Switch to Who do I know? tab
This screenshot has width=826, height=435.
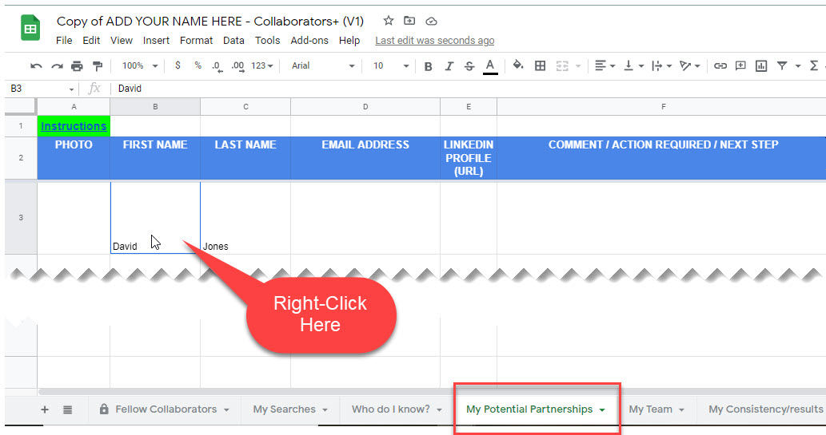(x=396, y=409)
